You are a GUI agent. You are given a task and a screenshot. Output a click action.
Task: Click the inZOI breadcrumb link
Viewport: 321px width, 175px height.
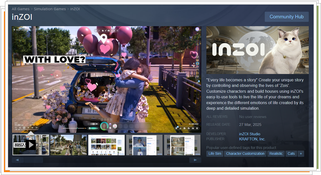click(x=75, y=9)
